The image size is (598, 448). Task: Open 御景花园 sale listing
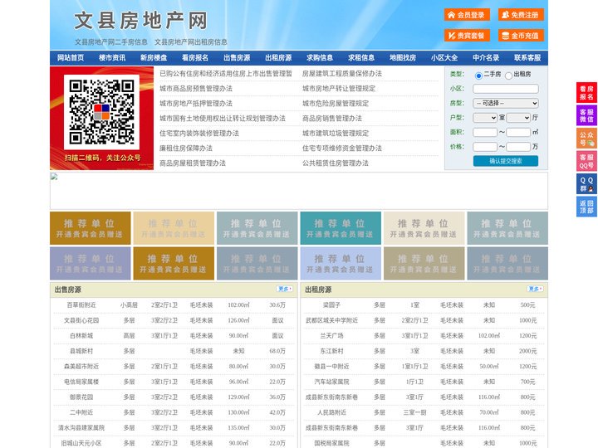tap(81, 397)
